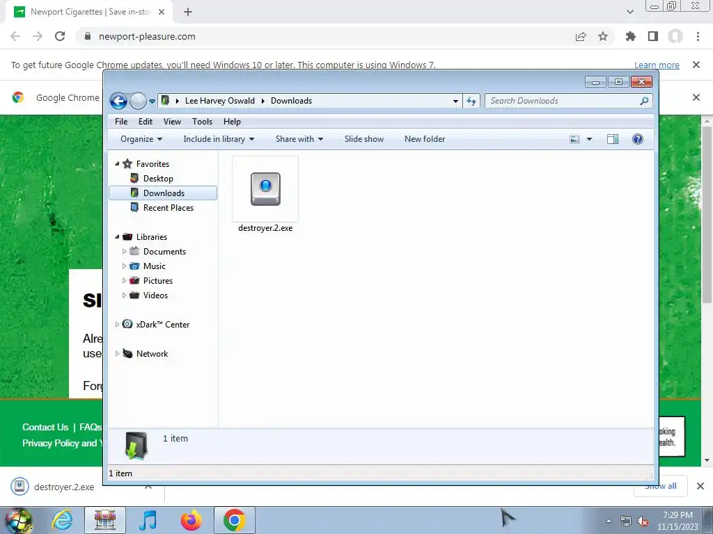This screenshot has height=534, width=713.
Task: Click the destroyer.2.exe file name label
Action: tap(265, 228)
